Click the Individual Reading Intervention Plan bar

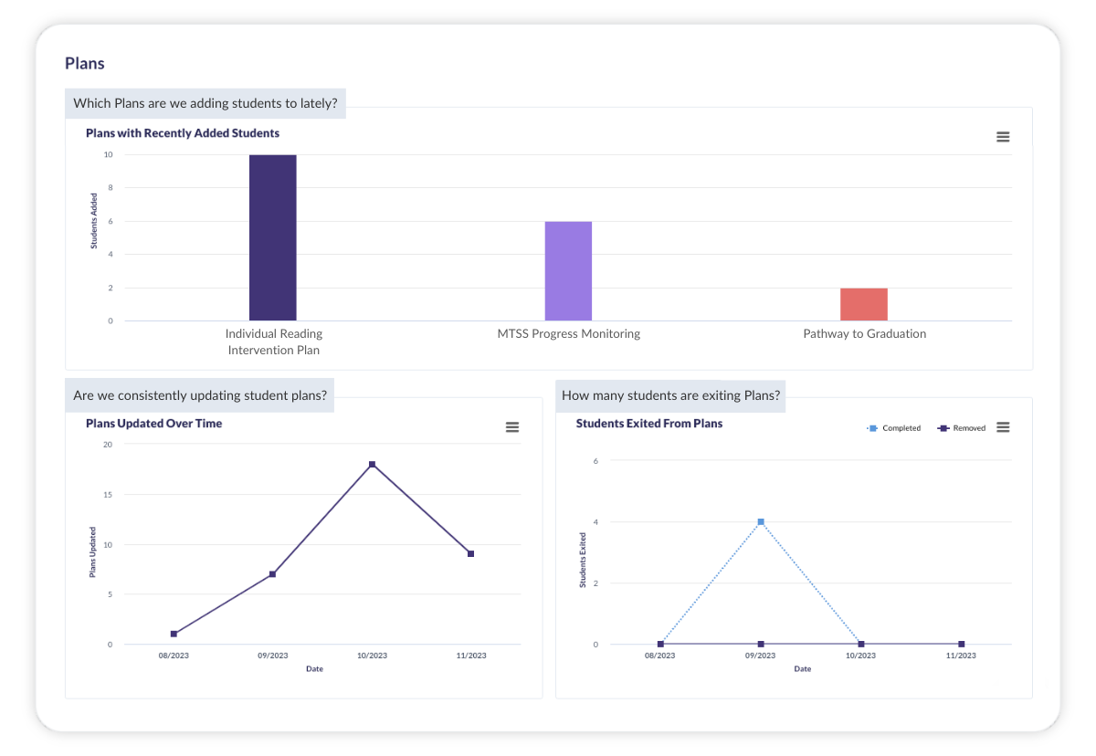click(273, 237)
